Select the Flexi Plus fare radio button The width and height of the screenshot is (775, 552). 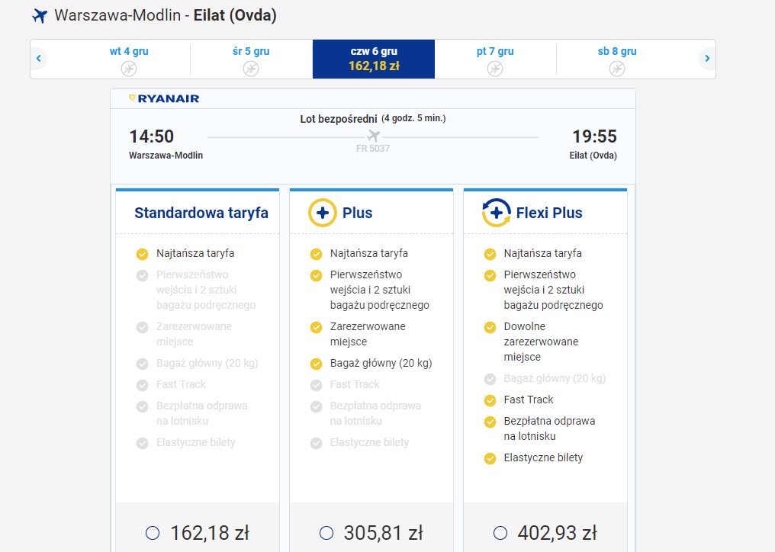[x=501, y=533]
